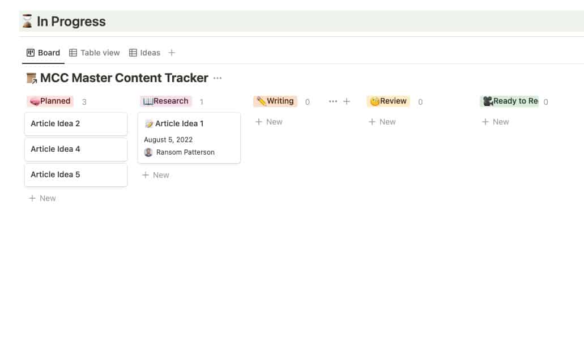584x363 pixels.
Task: Click the smiley emoji on the Review column header
Action: (375, 101)
